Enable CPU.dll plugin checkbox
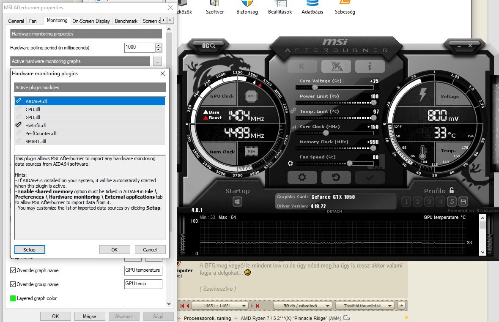Screen dimensions: 499x322 tap(19, 109)
